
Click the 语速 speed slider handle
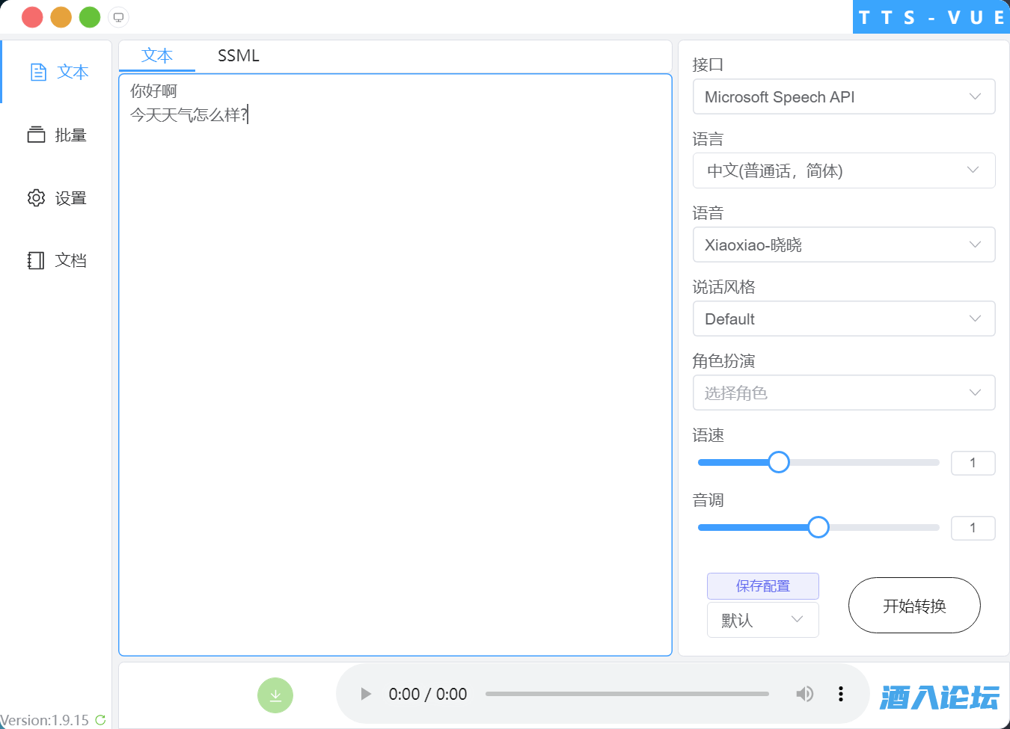(x=779, y=462)
